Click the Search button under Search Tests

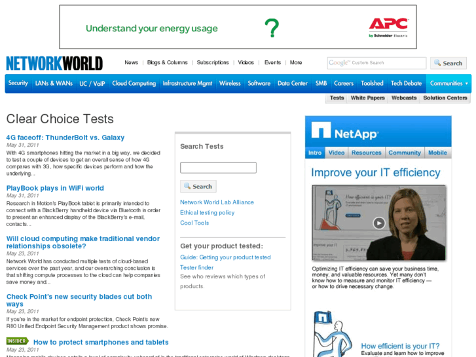pyautogui.click(x=198, y=187)
